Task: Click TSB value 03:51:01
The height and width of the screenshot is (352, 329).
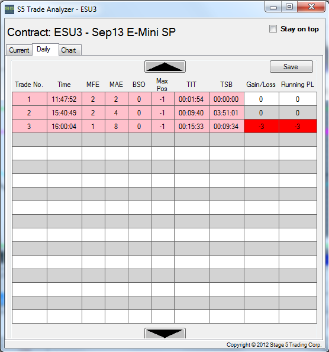Action: click(x=227, y=112)
